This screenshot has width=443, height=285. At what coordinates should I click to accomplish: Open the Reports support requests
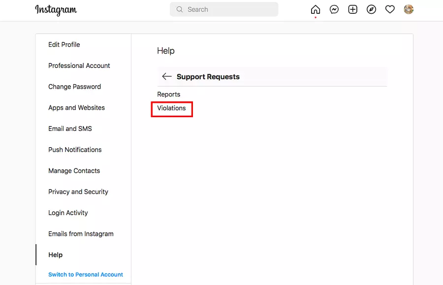tap(169, 95)
